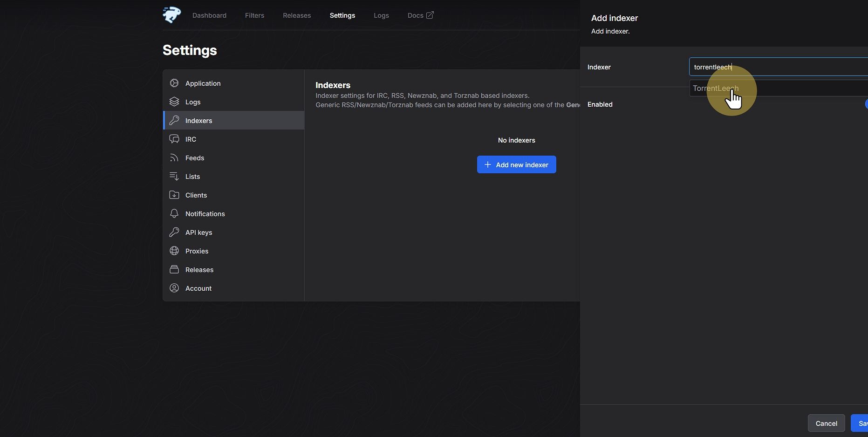Click the Docs external-link arrow icon
The height and width of the screenshot is (437, 868).
430,15
